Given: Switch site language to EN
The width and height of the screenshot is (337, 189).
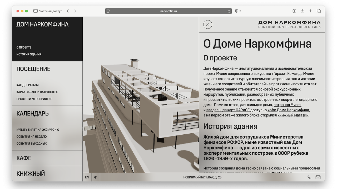Looking at the screenshot, I should click(x=87, y=177).
